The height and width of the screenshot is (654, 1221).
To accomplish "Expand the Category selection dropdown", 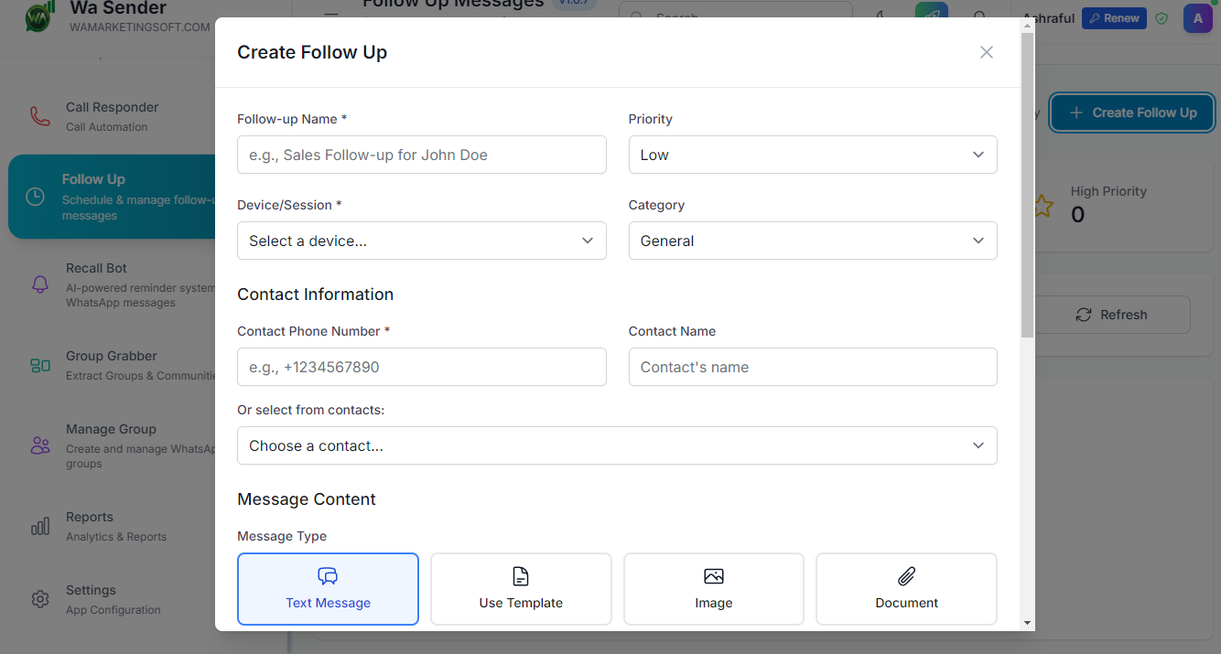I will tap(812, 241).
